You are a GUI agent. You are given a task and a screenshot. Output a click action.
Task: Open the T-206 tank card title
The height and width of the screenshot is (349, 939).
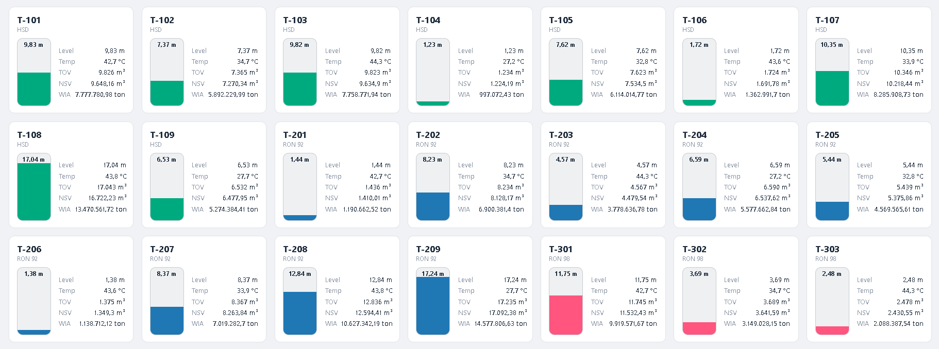tap(29, 249)
